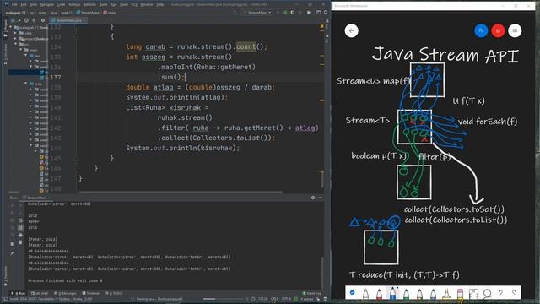The width and height of the screenshot is (540, 304).
Task: Open the Build menu
Action: (x=103, y=5)
